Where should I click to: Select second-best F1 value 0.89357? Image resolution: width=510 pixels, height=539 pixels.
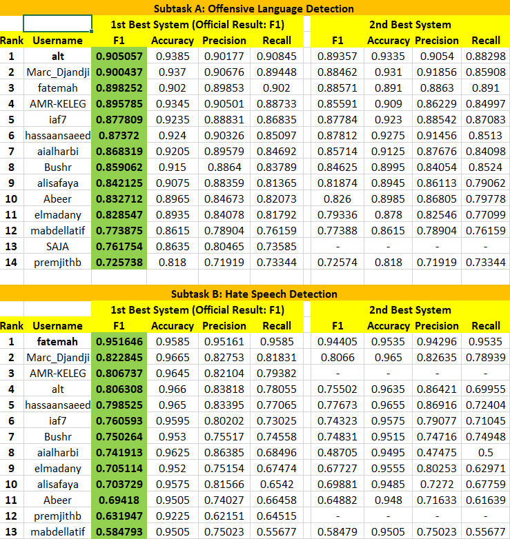[337, 56]
